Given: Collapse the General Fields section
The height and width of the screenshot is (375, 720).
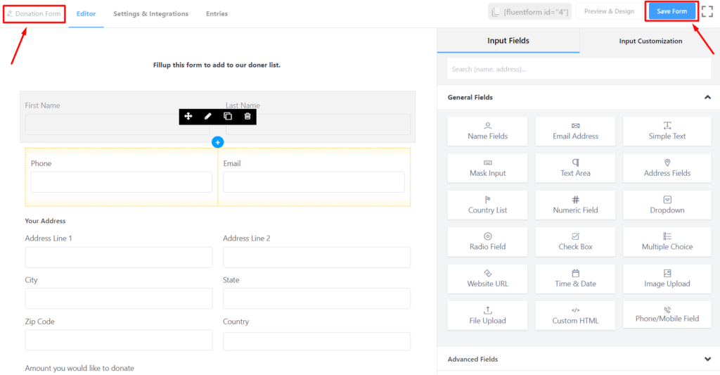Looking at the screenshot, I should (707, 97).
